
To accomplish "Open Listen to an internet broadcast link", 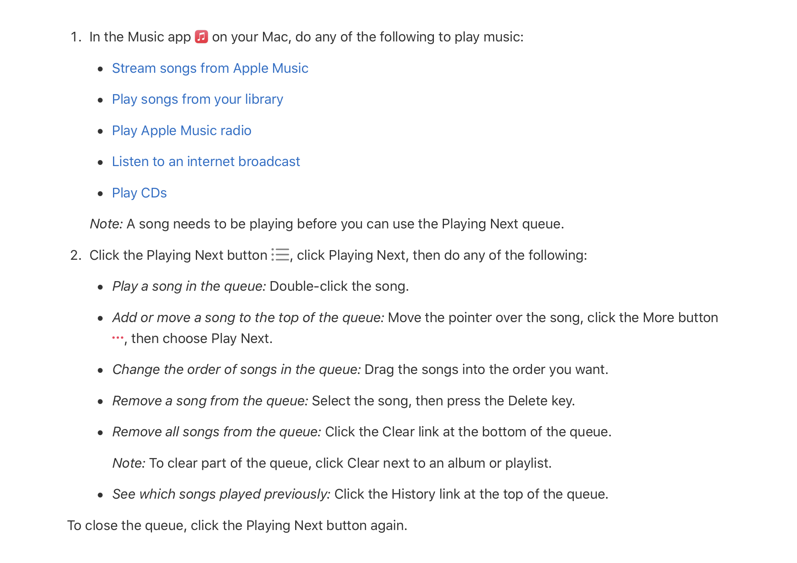I will tap(206, 161).
